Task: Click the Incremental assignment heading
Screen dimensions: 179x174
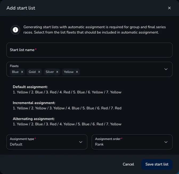Action: pos(34,103)
